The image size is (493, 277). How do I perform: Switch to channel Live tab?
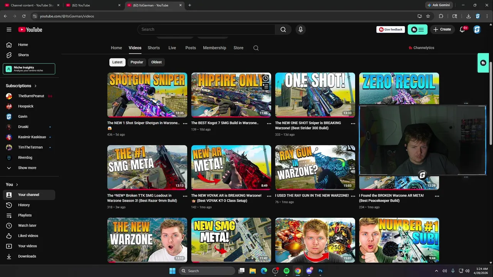(172, 48)
